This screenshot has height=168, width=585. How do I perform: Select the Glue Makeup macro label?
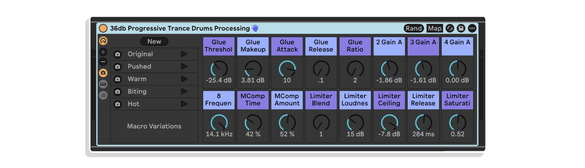[253, 46]
